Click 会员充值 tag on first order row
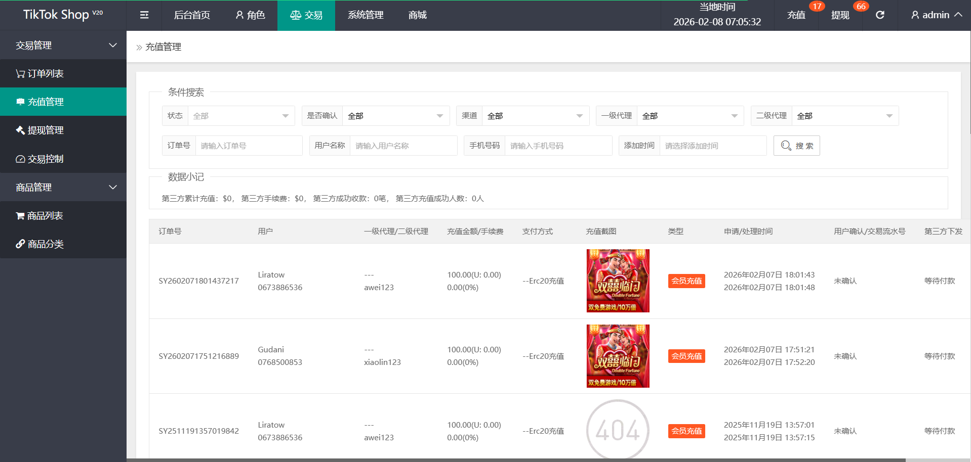 coord(686,281)
